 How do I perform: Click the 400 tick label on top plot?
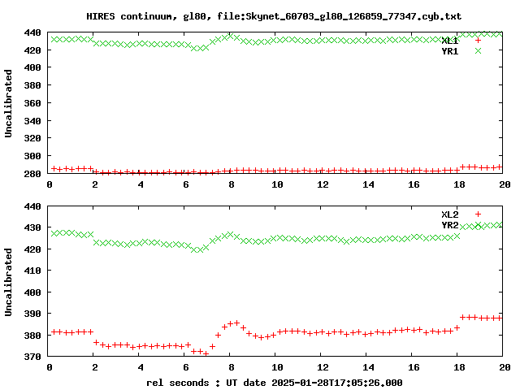(32, 67)
